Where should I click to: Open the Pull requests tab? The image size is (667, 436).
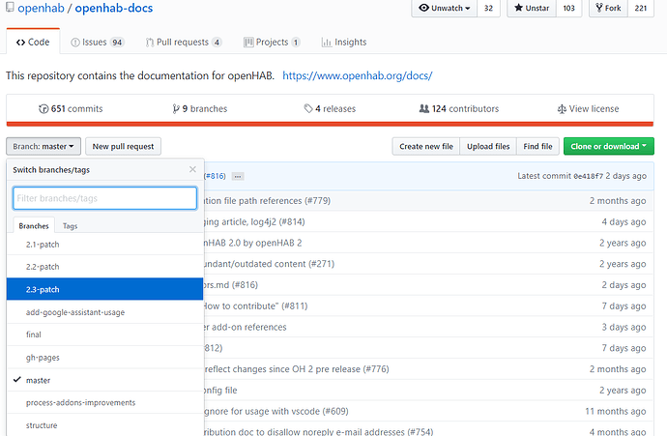pos(184,43)
